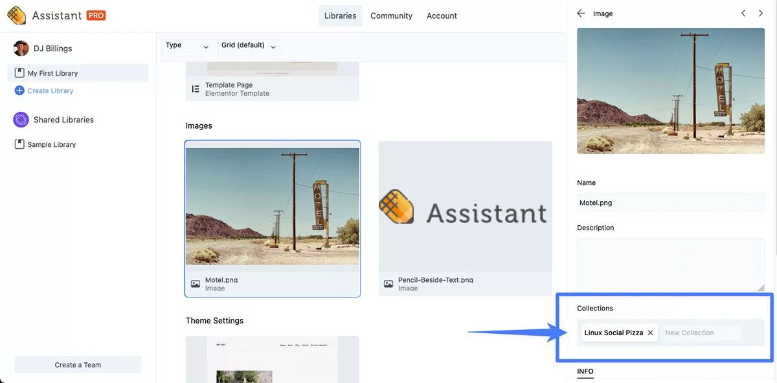Screen dimensions: 777x383
Task: Select the Motel.png image thumbnail
Action: point(273,206)
